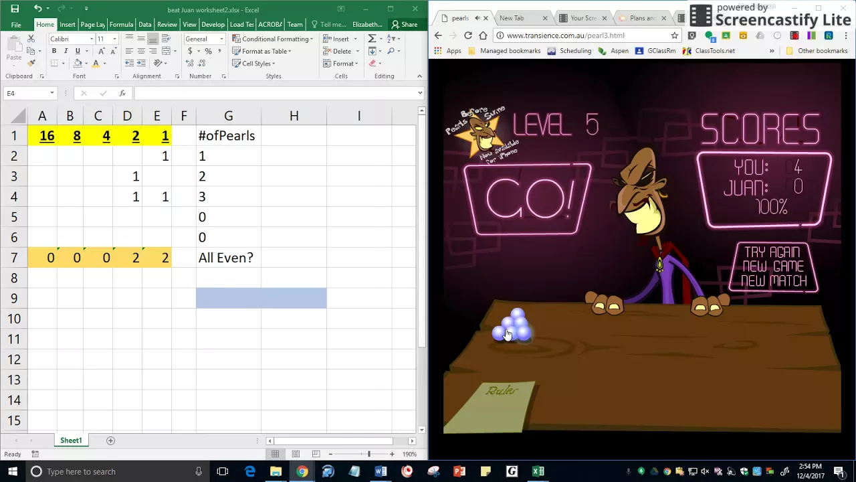856x482 pixels.
Task: Save the workbook with the floppy disk icon
Action: [15, 9]
